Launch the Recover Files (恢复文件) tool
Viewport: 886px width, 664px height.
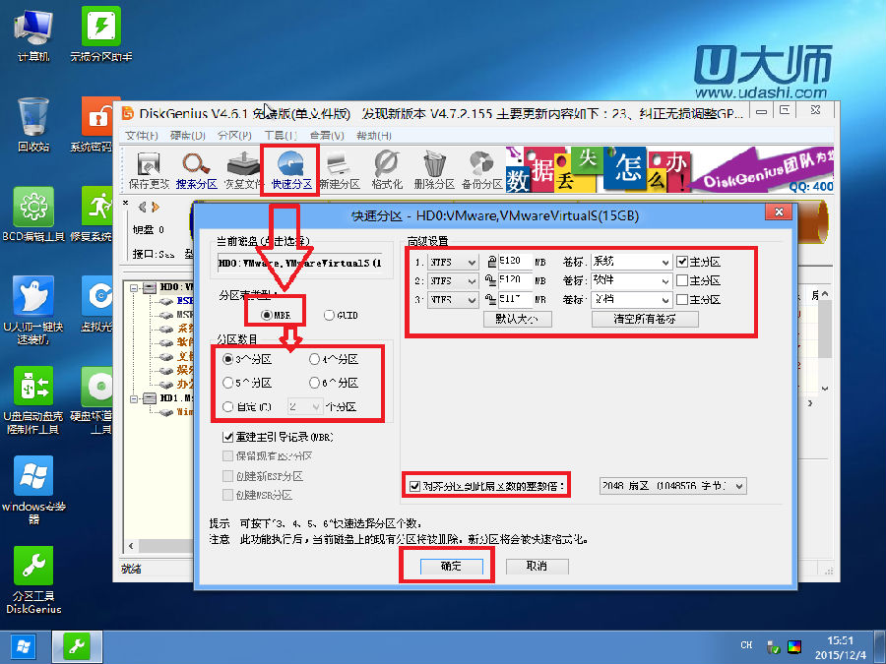tap(243, 170)
